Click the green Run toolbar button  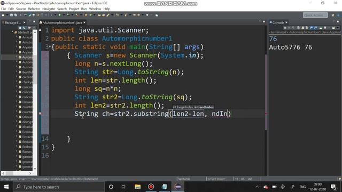(59, 15)
